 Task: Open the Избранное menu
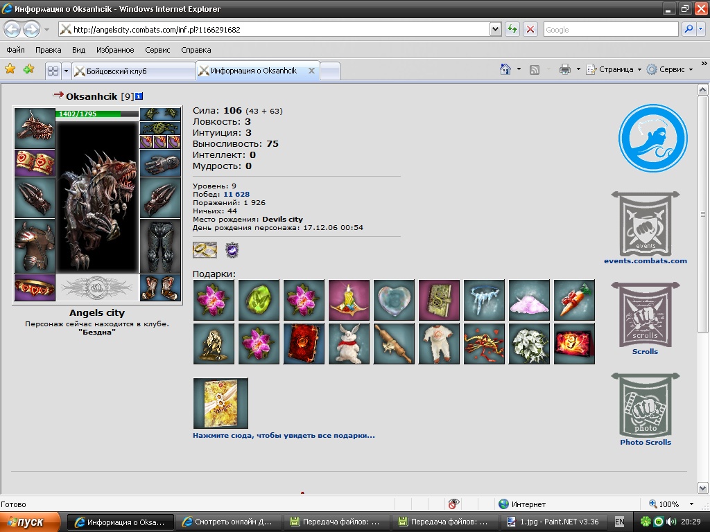(115, 50)
